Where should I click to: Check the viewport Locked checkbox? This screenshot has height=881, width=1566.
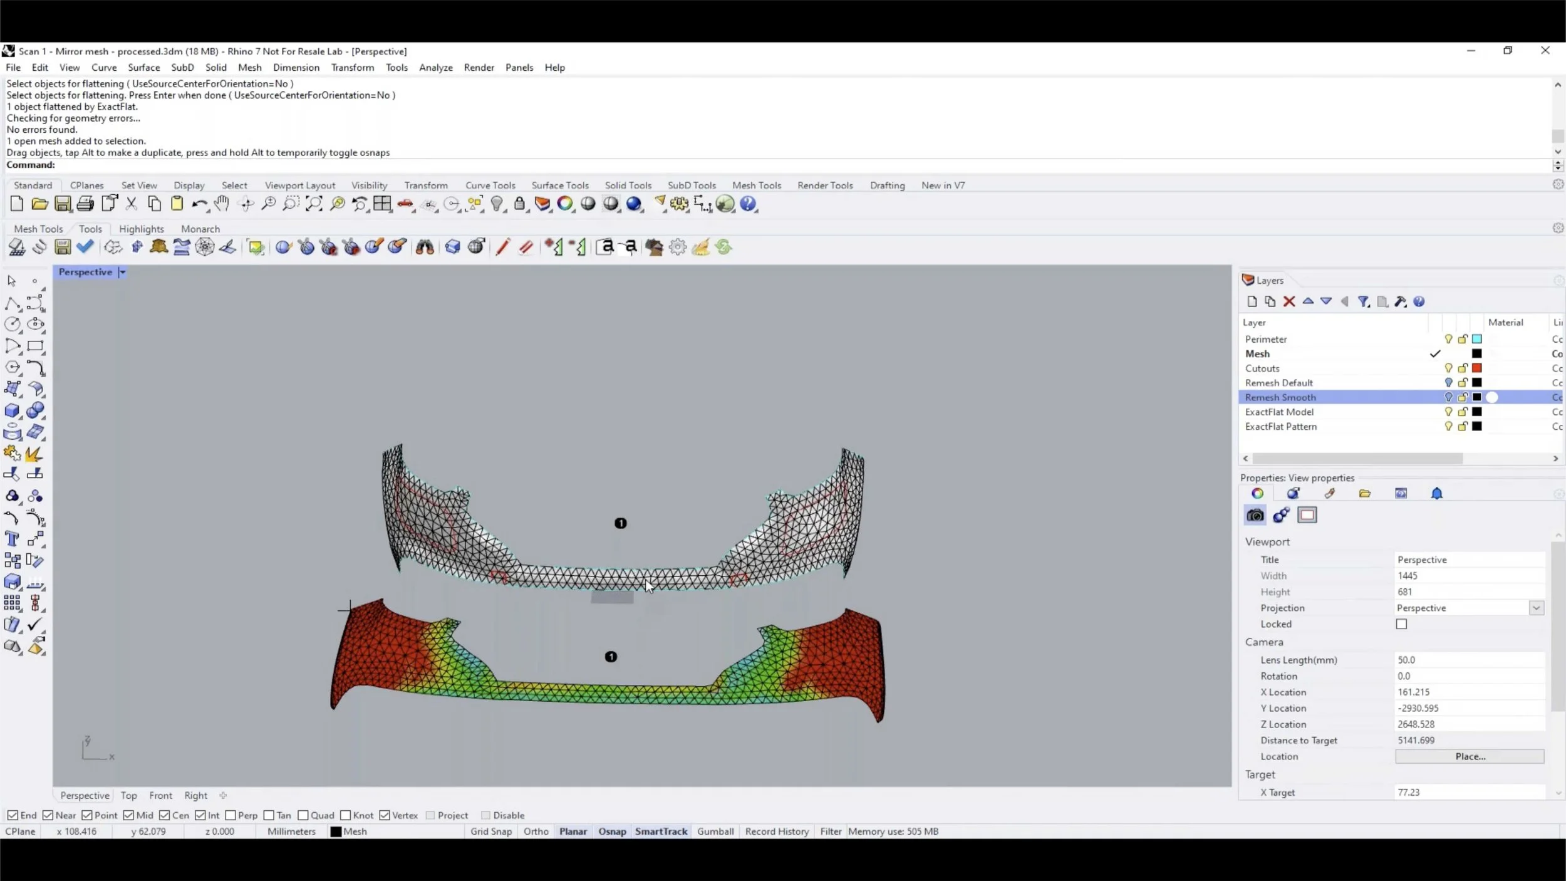tap(1401, 624)
